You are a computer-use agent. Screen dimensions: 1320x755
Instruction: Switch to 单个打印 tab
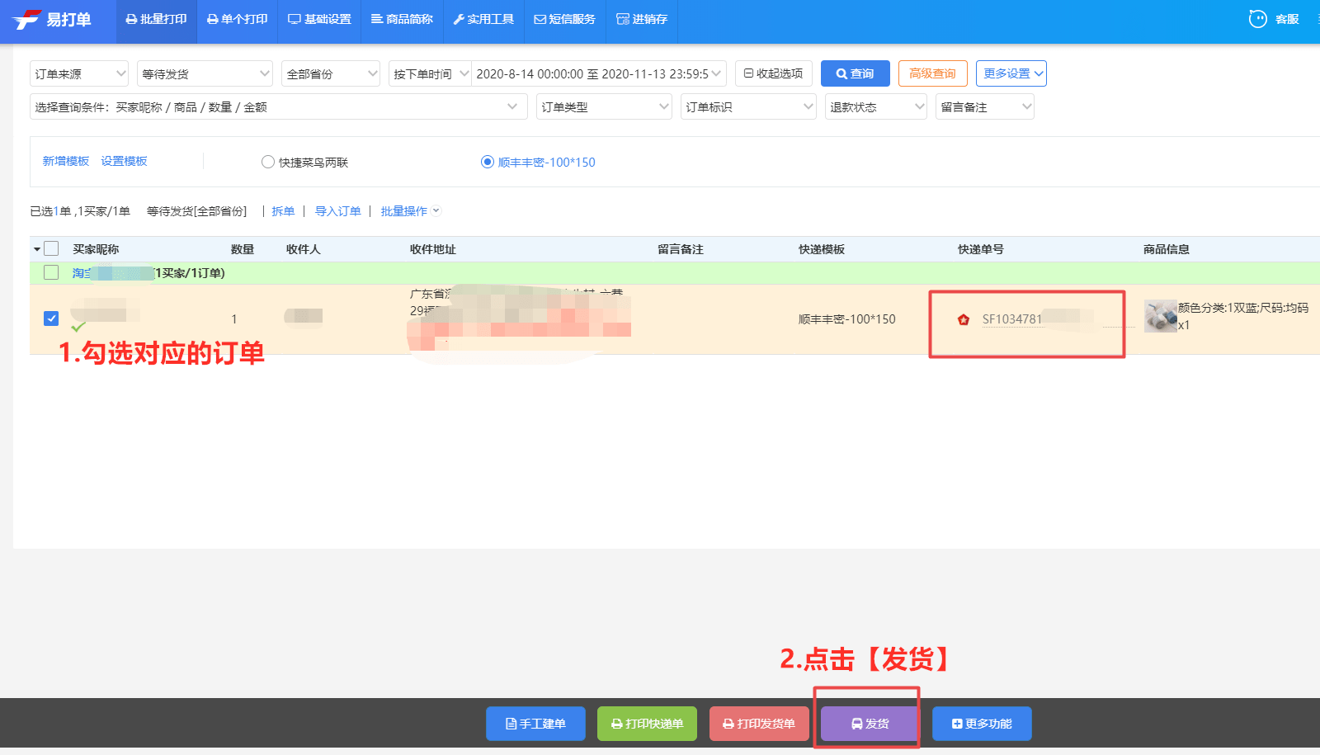[x=238, y=19]
